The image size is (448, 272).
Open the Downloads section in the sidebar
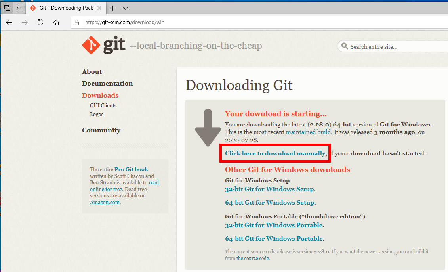pos(100,95)
